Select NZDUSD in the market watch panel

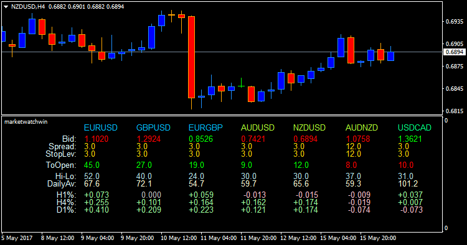tap(309, 128)
